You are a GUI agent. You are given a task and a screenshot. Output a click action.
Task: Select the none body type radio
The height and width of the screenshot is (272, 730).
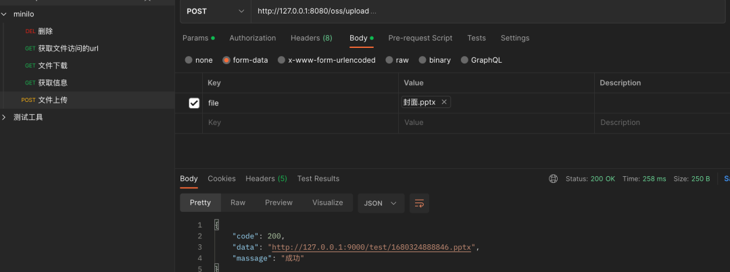click(189, 60)
